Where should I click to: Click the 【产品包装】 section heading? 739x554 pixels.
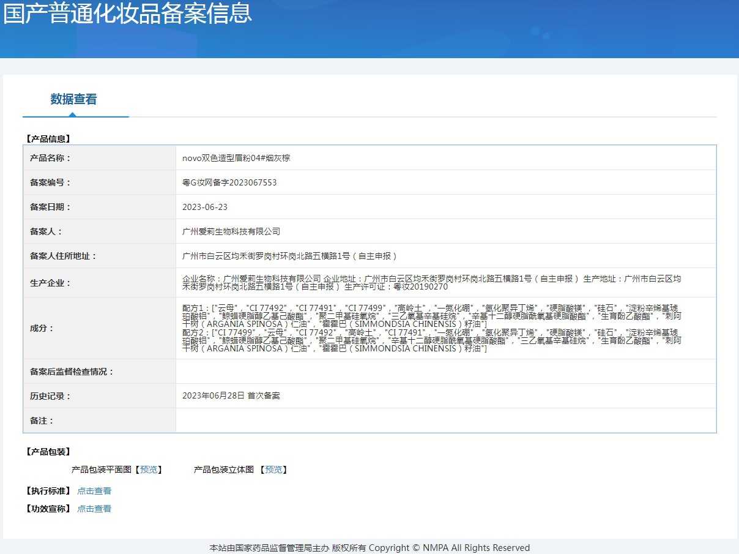click(48, 452)
